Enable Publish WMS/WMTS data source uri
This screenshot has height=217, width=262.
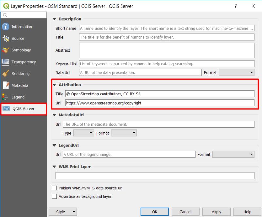click(x=54, y=188)
